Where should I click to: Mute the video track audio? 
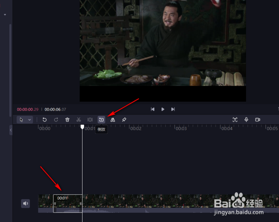point(25,204)
